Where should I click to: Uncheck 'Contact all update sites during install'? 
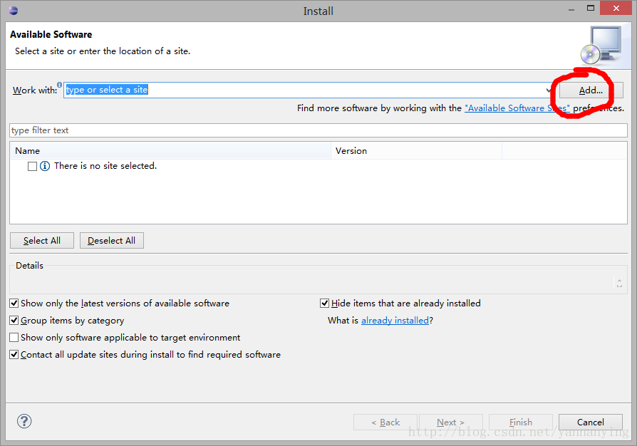(14, 354)
